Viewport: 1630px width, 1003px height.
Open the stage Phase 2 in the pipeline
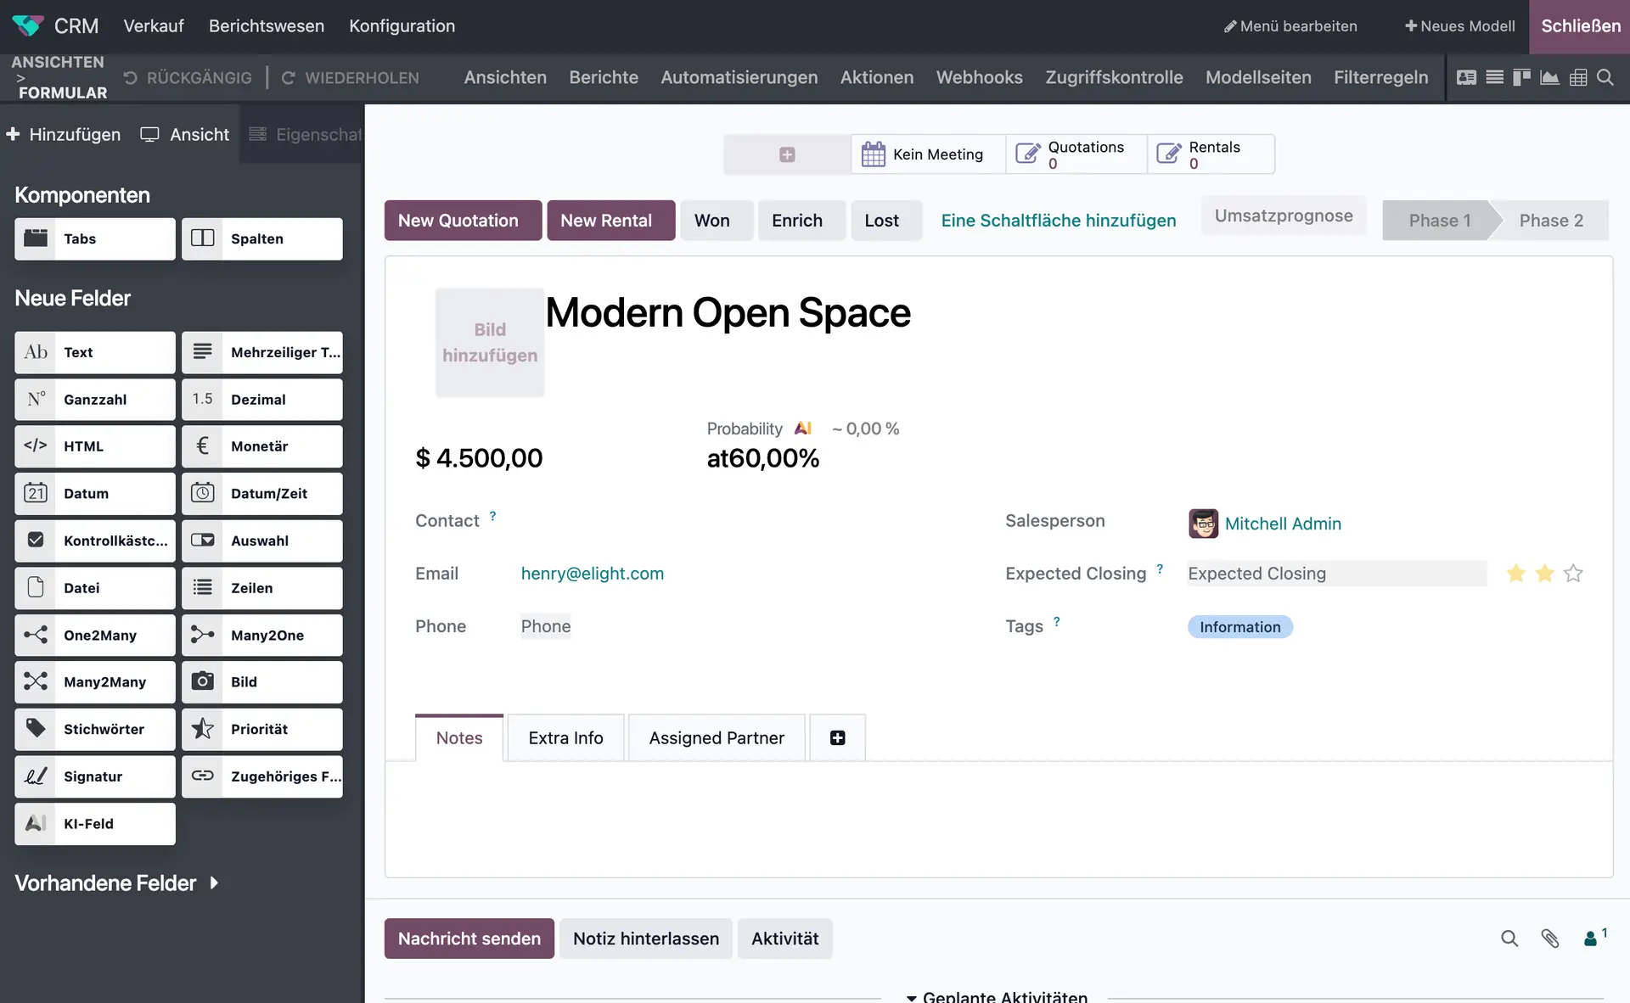coord(1551,220)
